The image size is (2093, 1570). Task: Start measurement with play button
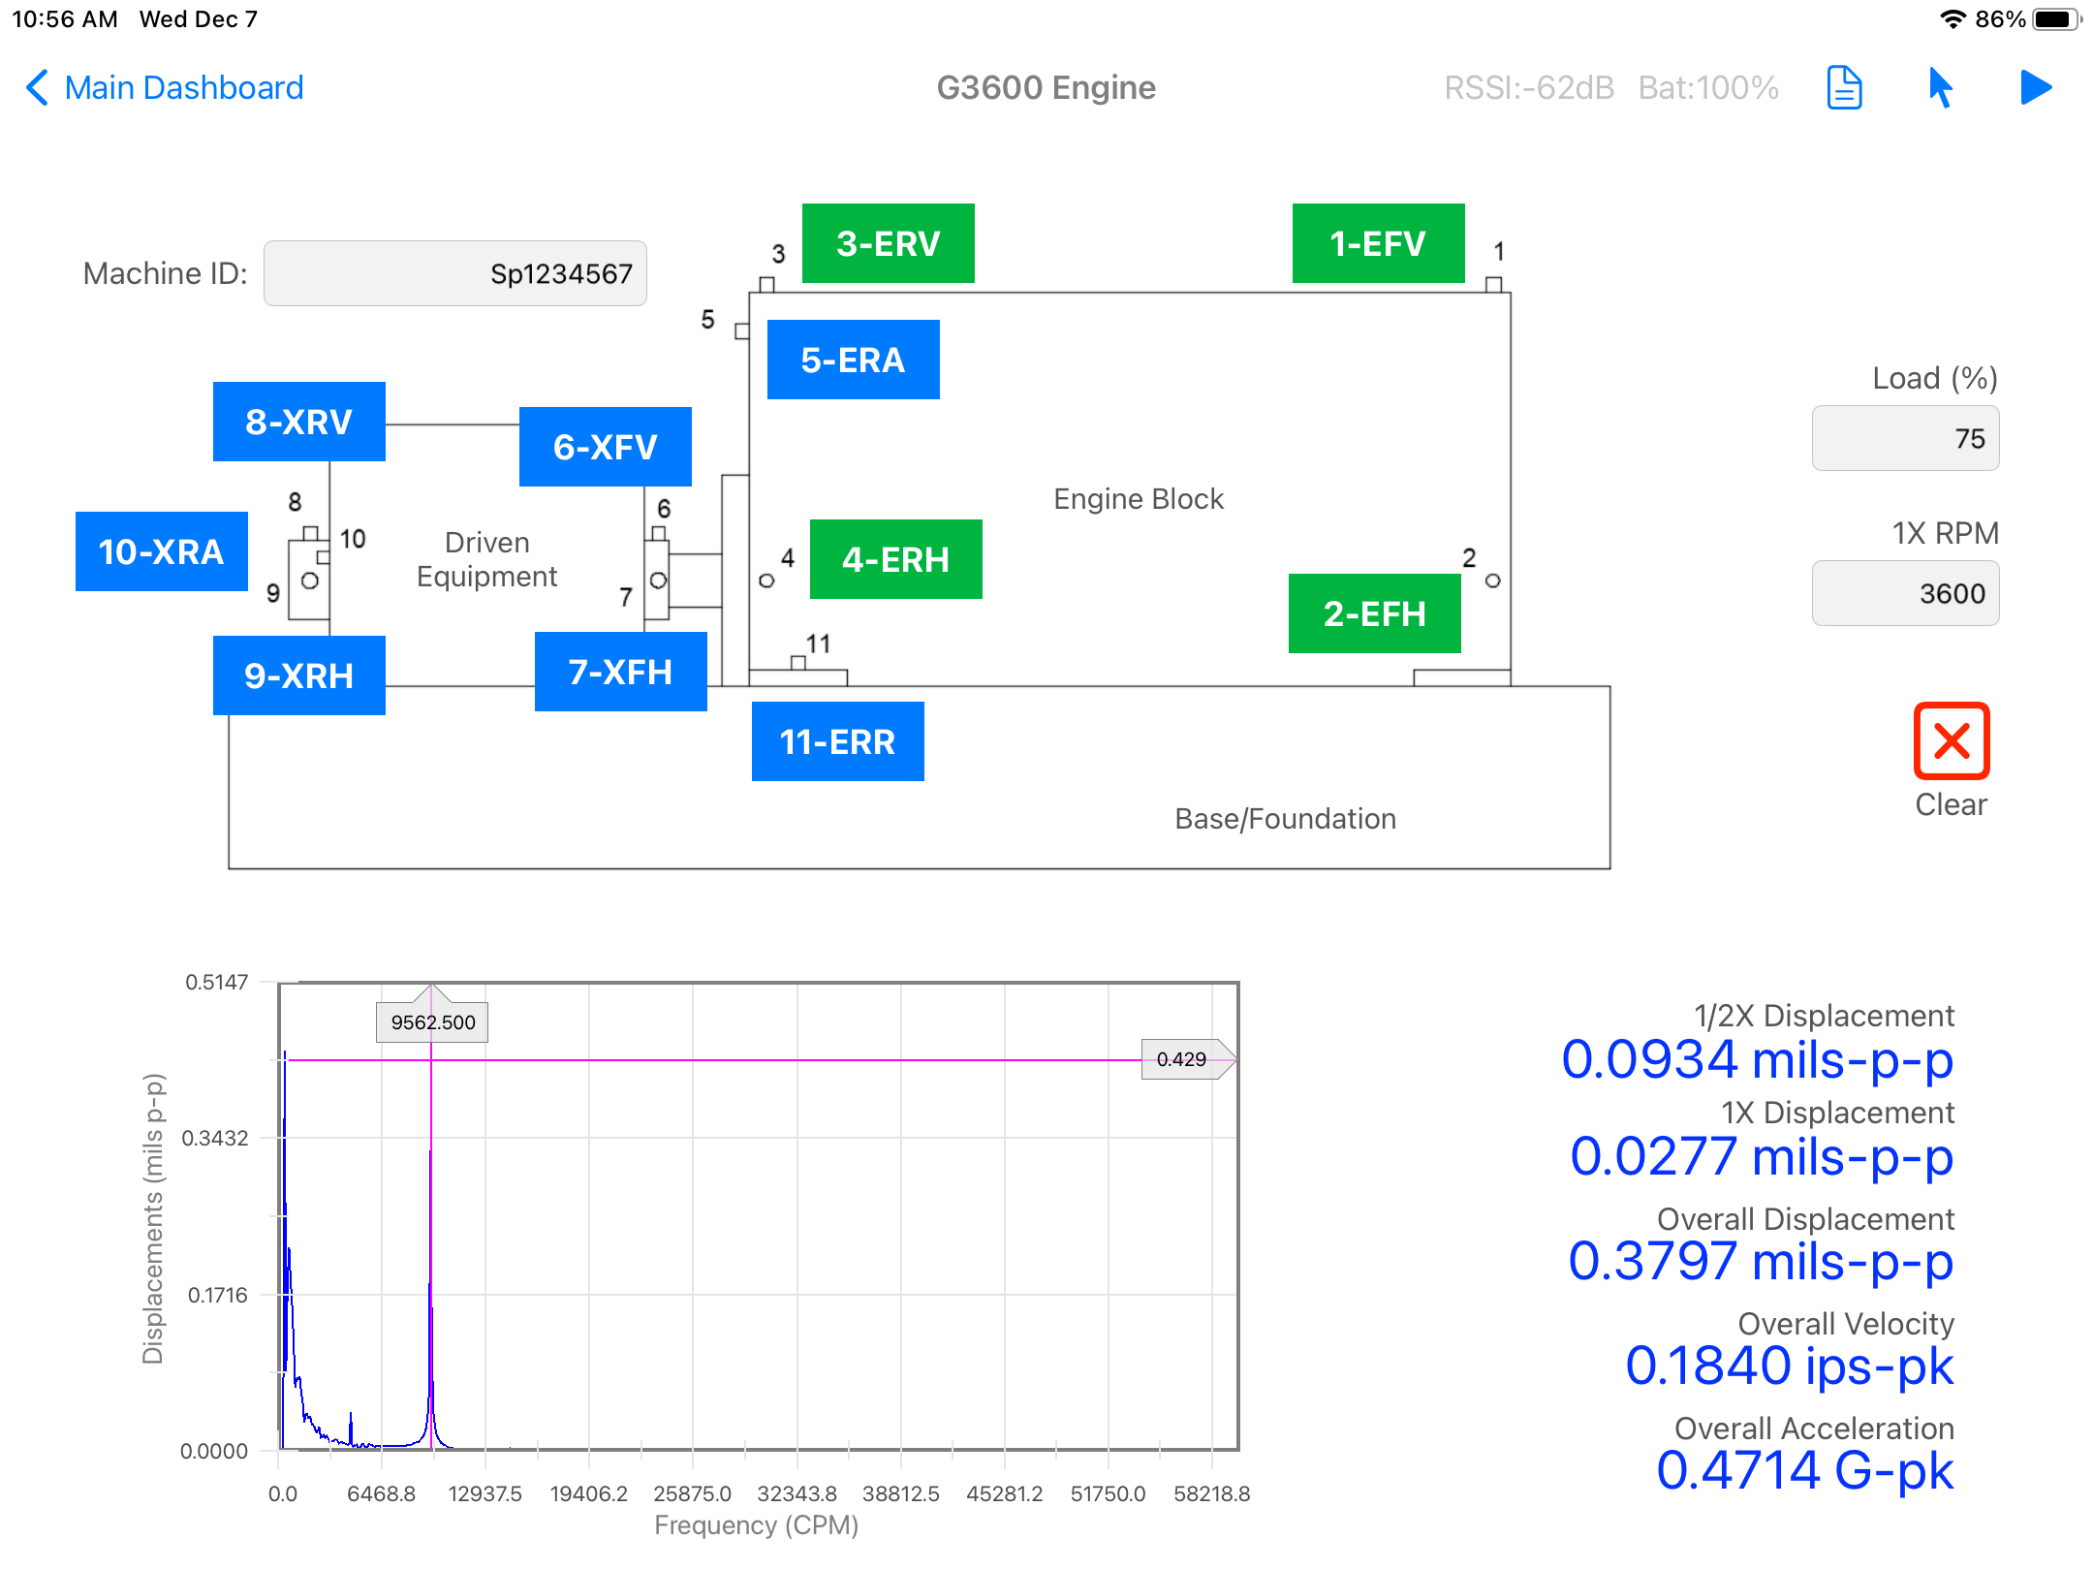(2036, 88)
